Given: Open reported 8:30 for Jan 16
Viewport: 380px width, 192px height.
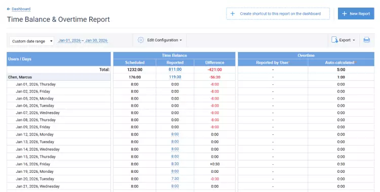Looking at the screenshot, I should coord(175,164).
